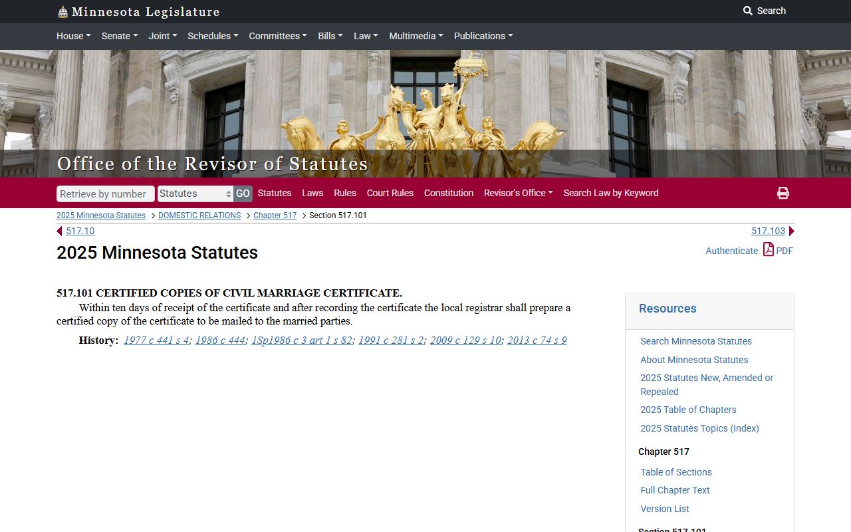Viewport: 851px width, 532px height.
Task: Open the House dropdown menu
Action: click(x=74, y=36)
